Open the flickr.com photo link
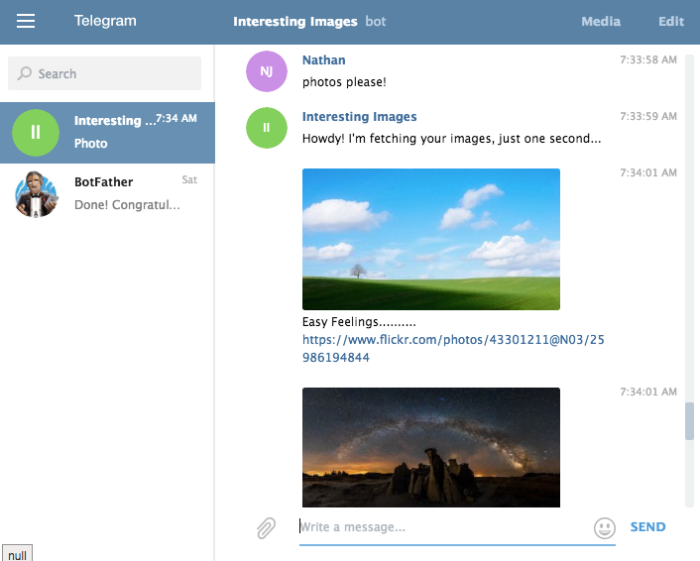Viewport: 700px width, 561px height. tap(453, 349)
